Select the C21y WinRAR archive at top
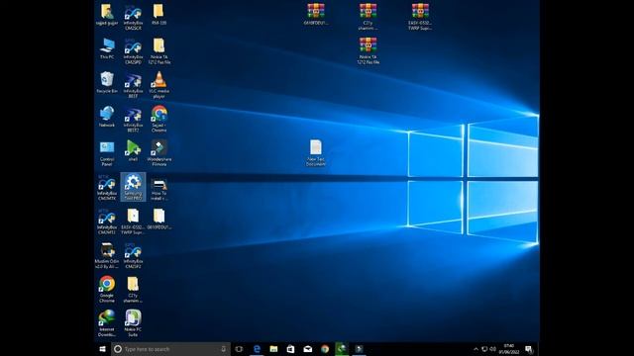 [x=368, y=17]
